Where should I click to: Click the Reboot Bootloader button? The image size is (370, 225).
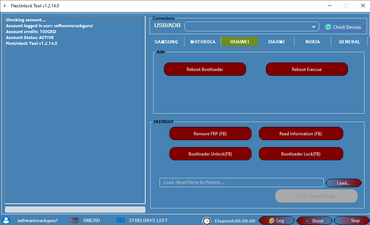click(x=205, y=69)
